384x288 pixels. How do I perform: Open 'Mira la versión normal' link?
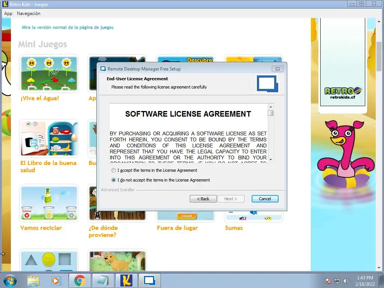pos(67,27)
